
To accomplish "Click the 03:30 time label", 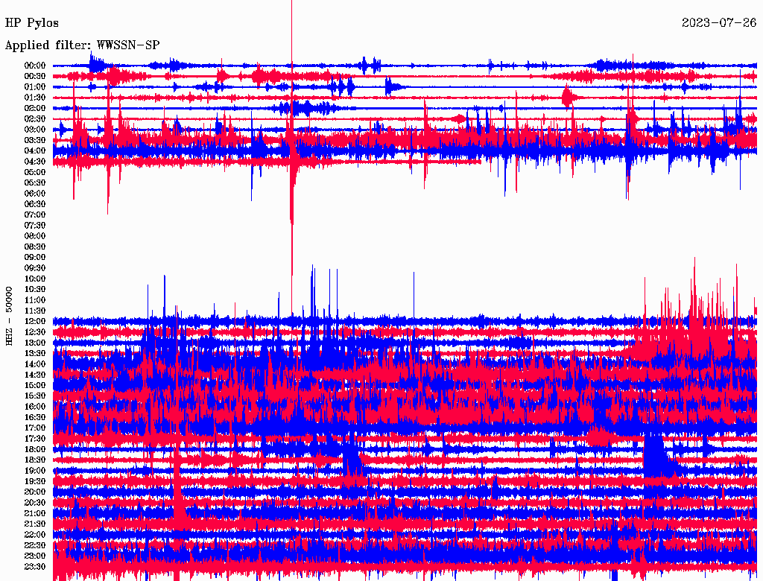I will [x=35, y=140].
